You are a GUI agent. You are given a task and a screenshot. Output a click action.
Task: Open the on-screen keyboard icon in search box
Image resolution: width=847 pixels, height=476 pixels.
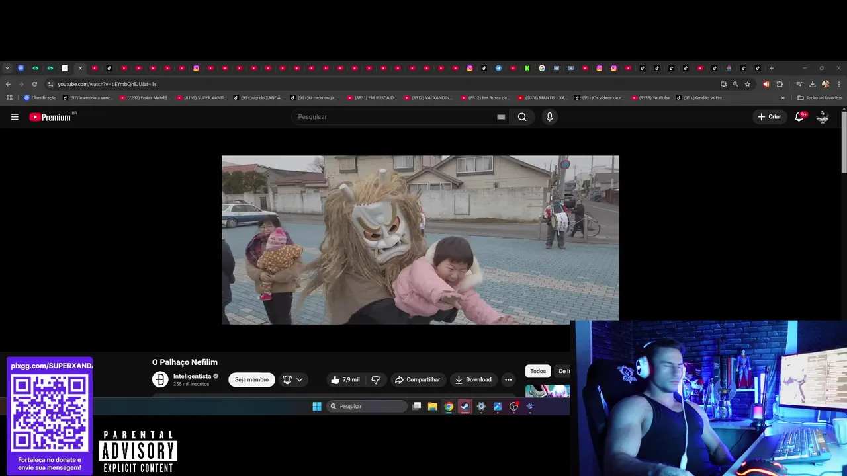(501, 117)
